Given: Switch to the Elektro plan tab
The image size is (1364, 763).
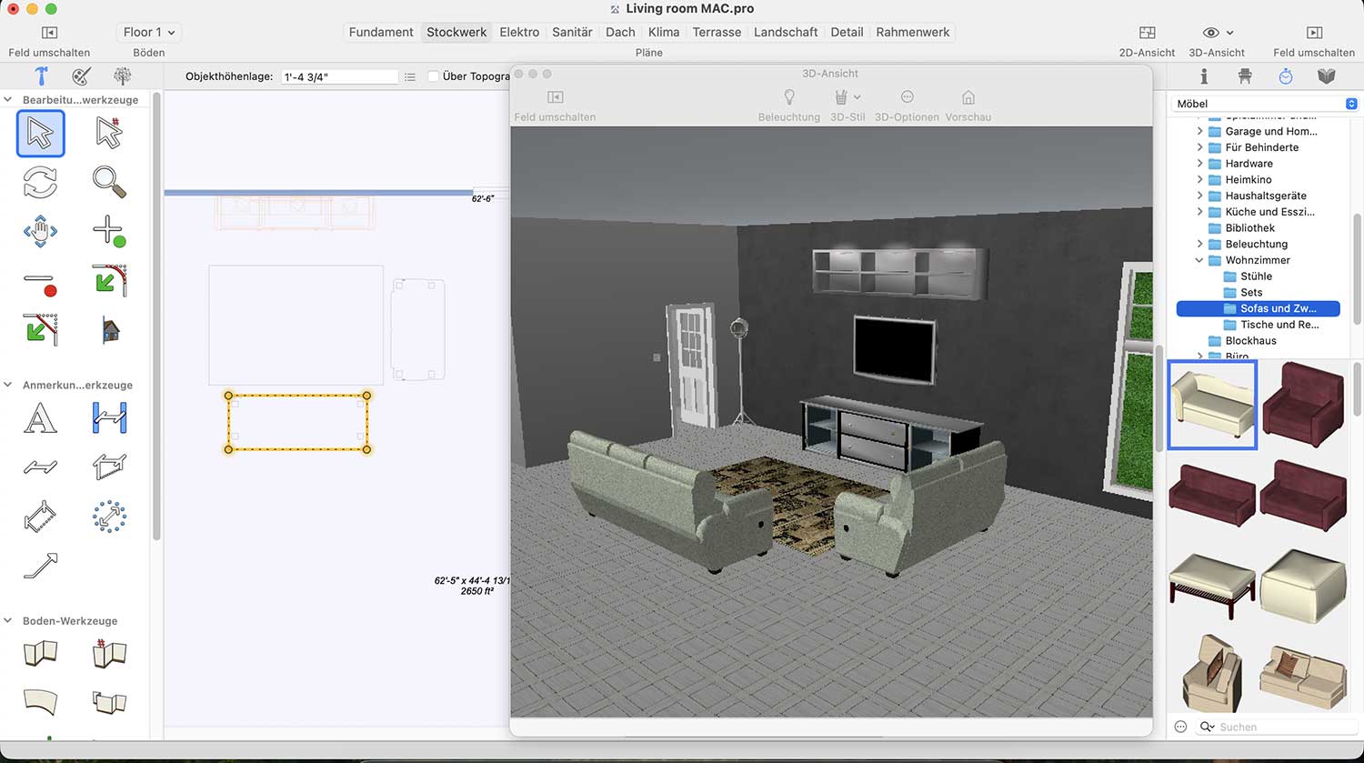Looking at the screenshot, I should 519,32.
